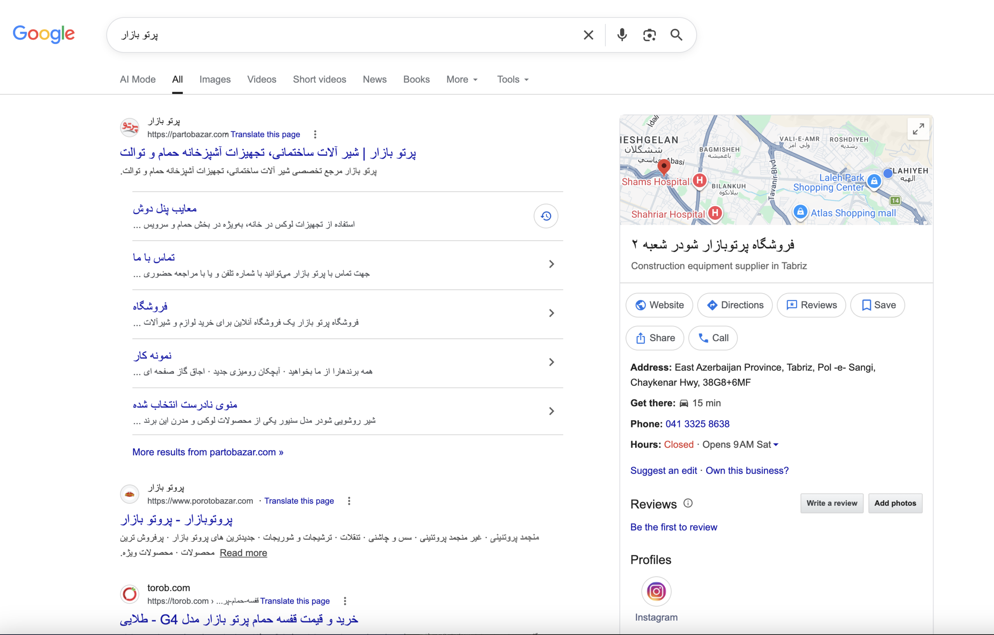Click Translate this page for torob.com
Viewport: 994px width, 635px height.
295,601
